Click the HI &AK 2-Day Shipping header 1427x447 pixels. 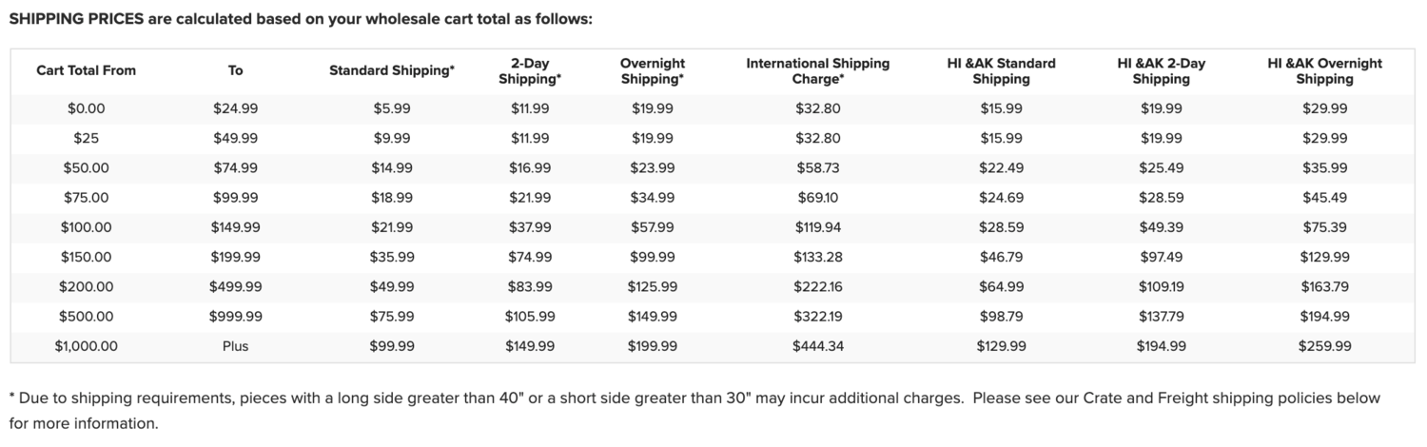click(x=1161, y=71)
